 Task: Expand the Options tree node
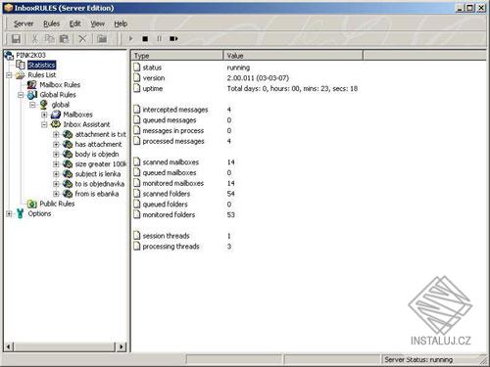[9, 214]
